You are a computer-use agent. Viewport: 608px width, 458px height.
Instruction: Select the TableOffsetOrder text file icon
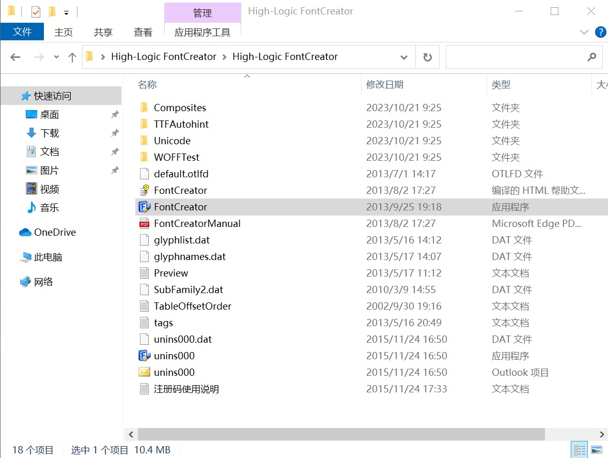144,306
